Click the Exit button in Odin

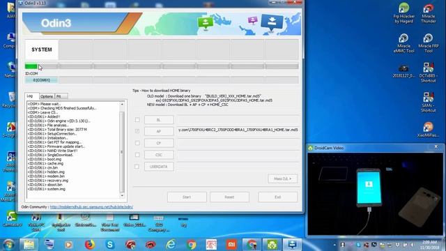point(278,197)
